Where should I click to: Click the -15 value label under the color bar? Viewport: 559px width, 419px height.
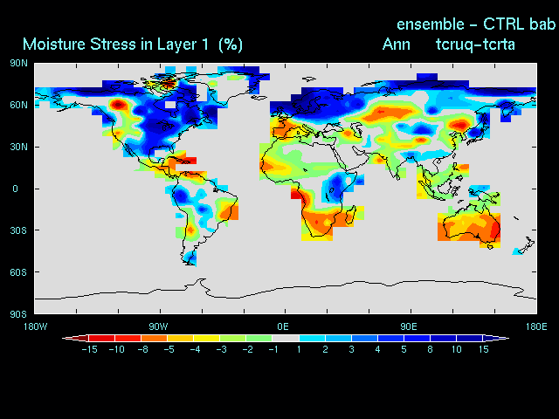pos(88,349)
